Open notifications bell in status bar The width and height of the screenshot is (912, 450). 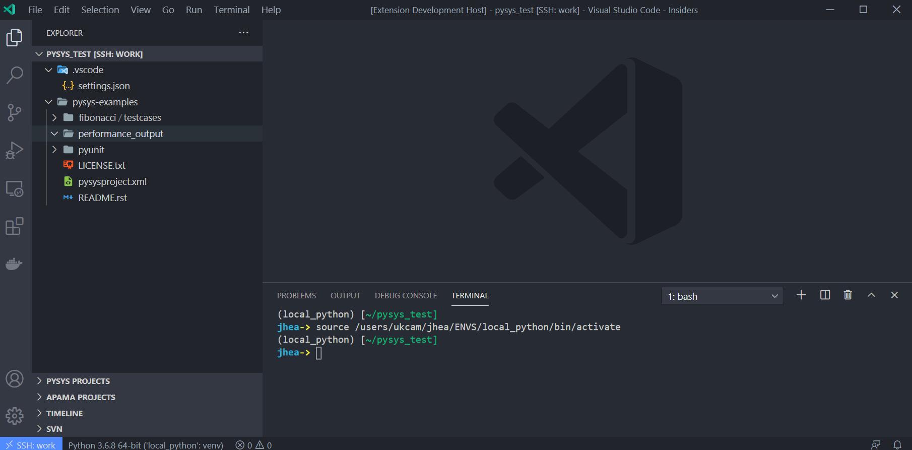click(x=897, y=444)
